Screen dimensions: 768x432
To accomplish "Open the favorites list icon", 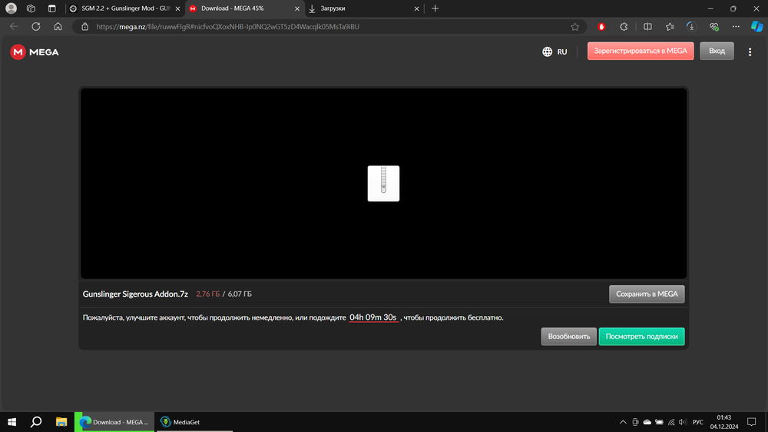I will point(670,26).
